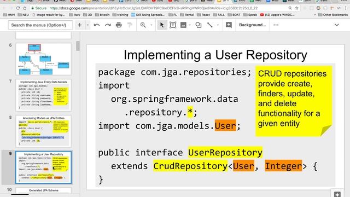Select slide 9 User Repository thumbnail
Screen dimensions: 350x197
click(44, 167)
